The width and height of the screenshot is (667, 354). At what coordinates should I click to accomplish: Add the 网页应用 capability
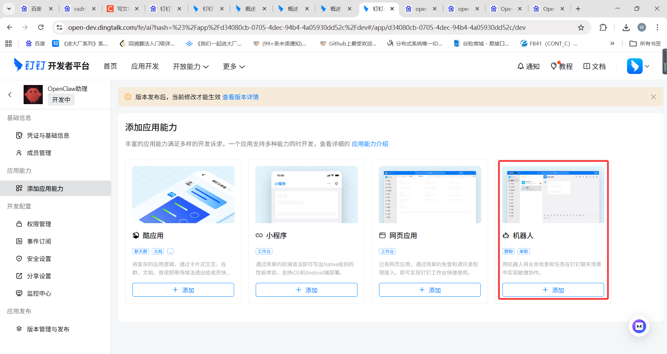(x=430, y=290)
